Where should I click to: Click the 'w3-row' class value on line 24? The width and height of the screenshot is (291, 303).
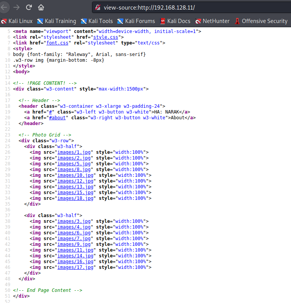tap(60, 141)
